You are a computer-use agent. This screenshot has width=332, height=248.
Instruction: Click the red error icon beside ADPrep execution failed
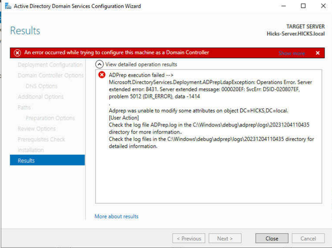pos(102,74)
